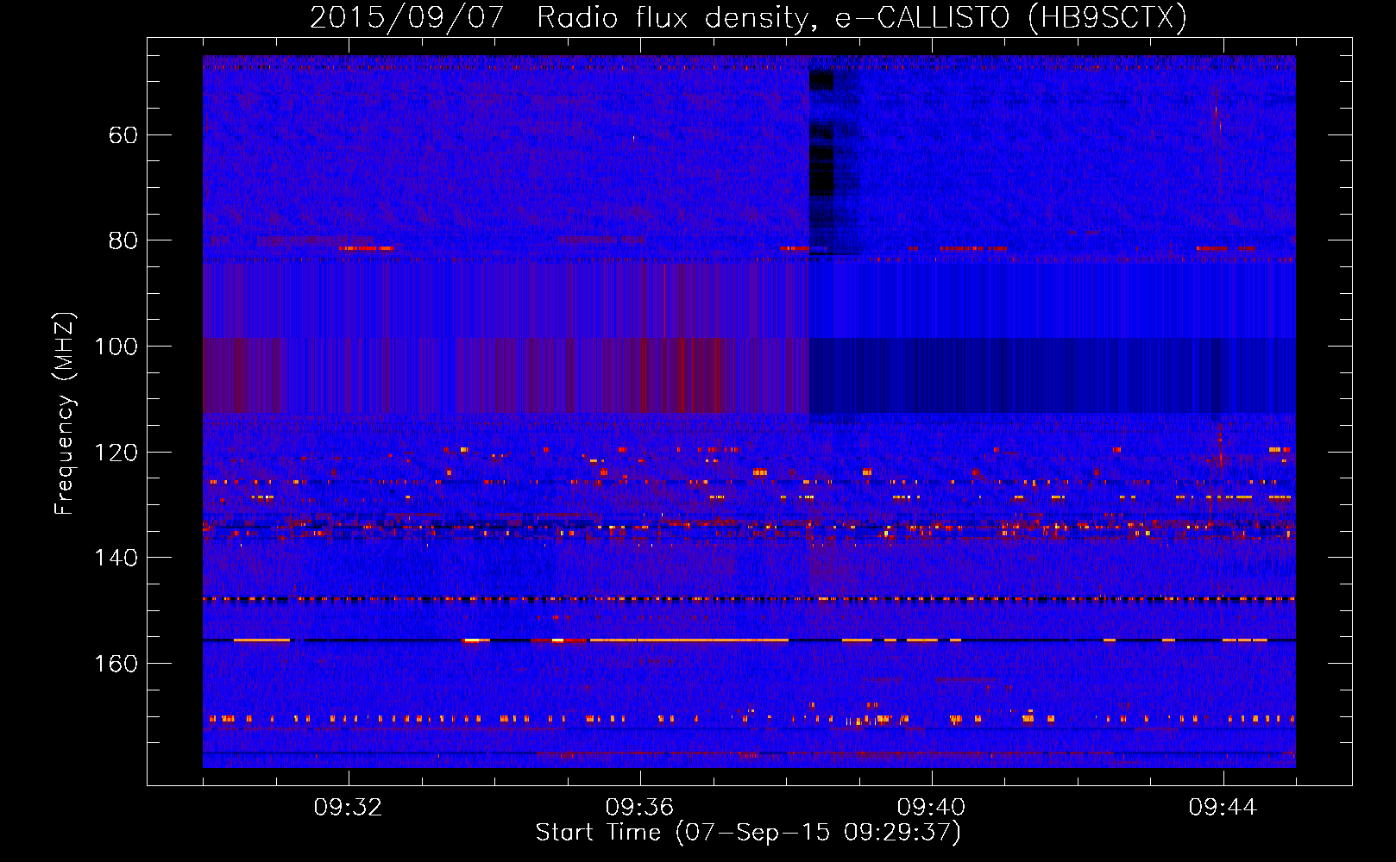Click the 140 frequency tick label
Image resolution: width=1396 pixels, height=862 pixels.
point(116,558)
